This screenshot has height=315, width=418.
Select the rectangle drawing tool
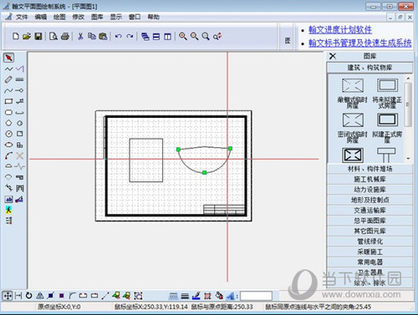[x=8, y=101]
